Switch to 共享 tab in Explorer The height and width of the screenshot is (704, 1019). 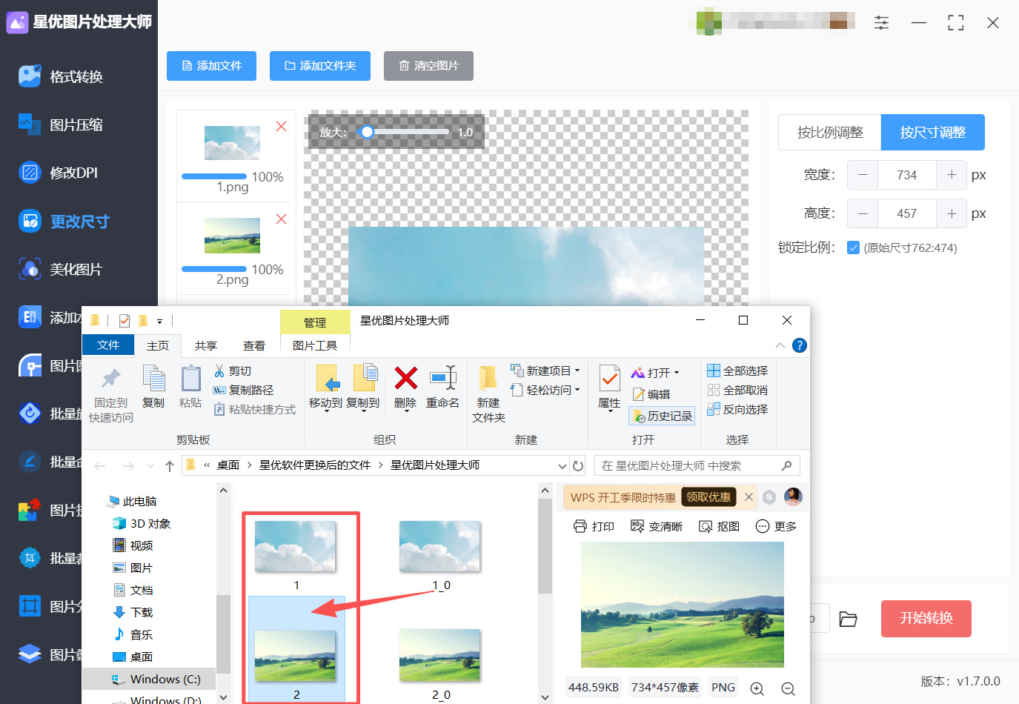click(x=206, y=345)
